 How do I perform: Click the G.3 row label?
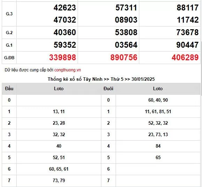click(9, 14)
